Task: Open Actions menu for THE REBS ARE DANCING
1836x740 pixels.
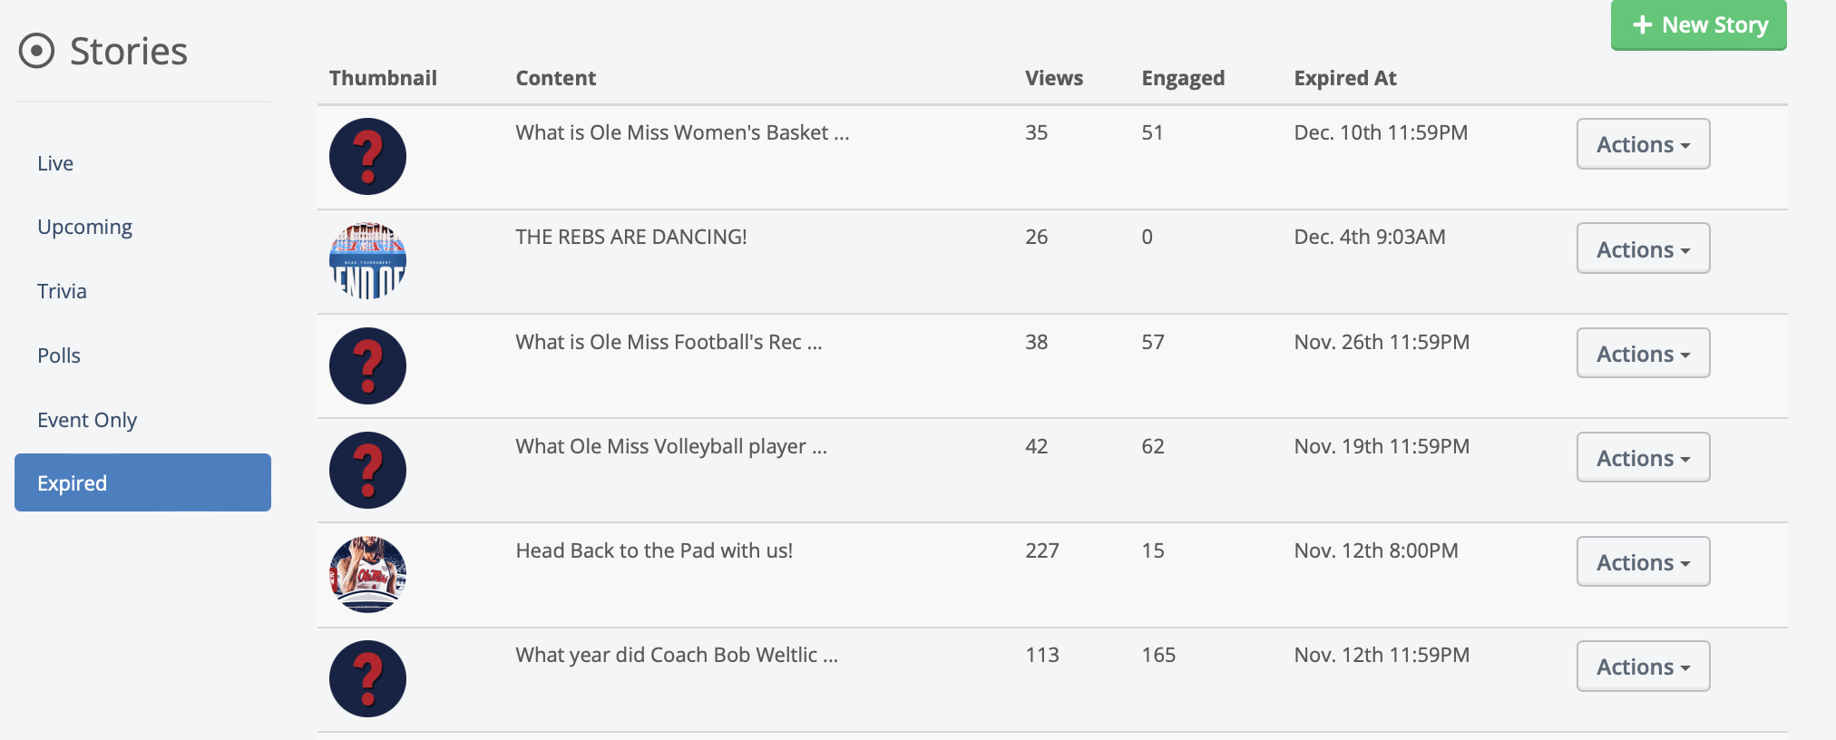Action: [x=1643, y=248]
